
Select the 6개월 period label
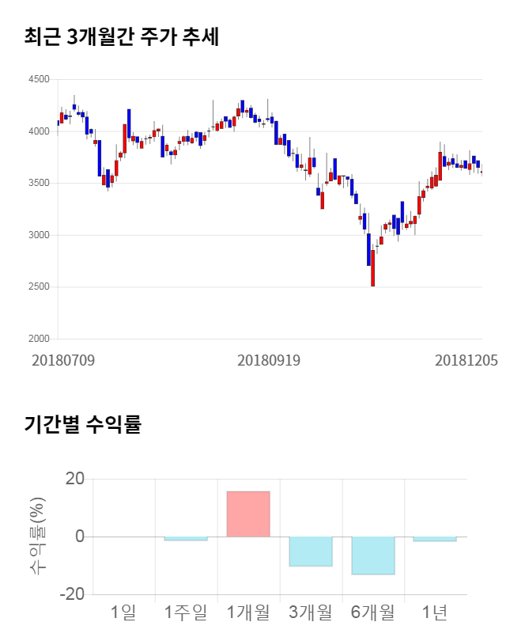[373, 612]
